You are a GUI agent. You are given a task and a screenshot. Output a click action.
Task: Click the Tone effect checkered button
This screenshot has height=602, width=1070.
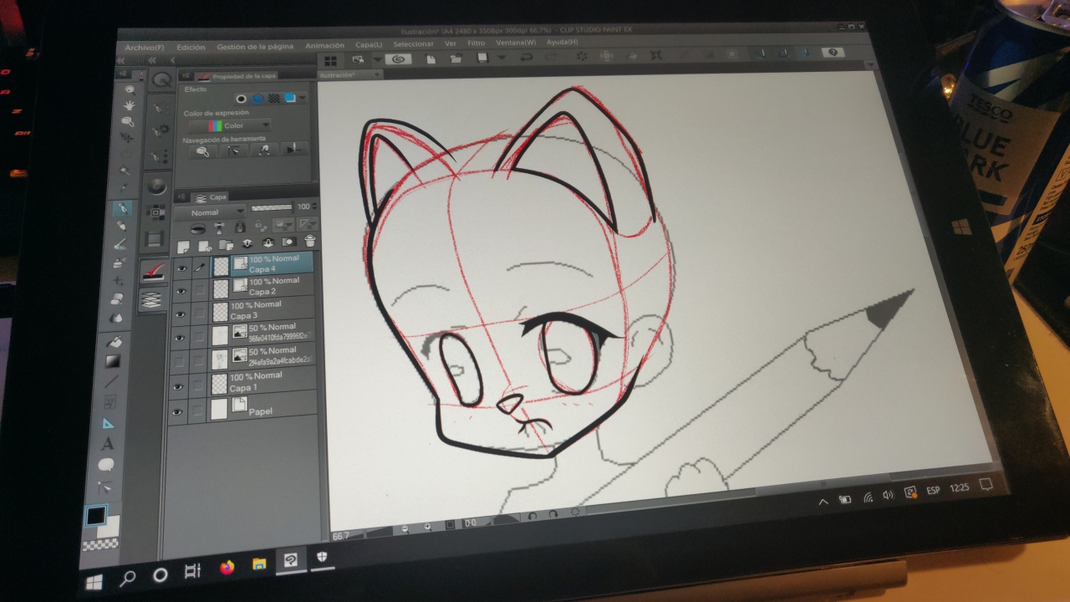pyautogui.click(x=274, y=97)
